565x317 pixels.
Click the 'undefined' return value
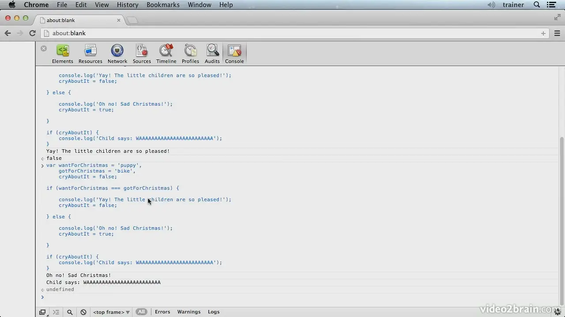pyautogui.click(x=60, y=289)
